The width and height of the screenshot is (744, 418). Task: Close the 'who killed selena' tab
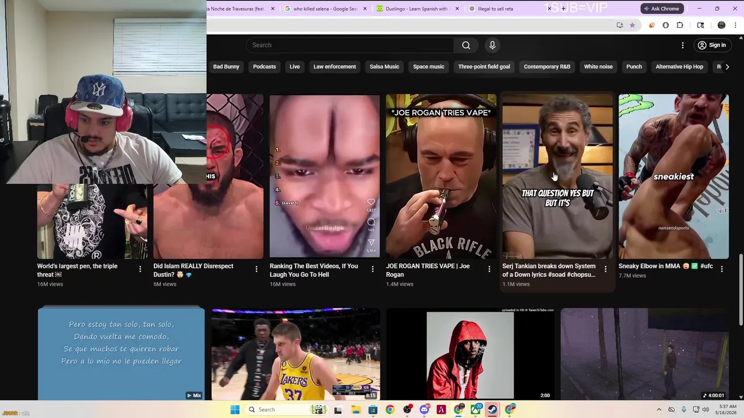(365, 9)
